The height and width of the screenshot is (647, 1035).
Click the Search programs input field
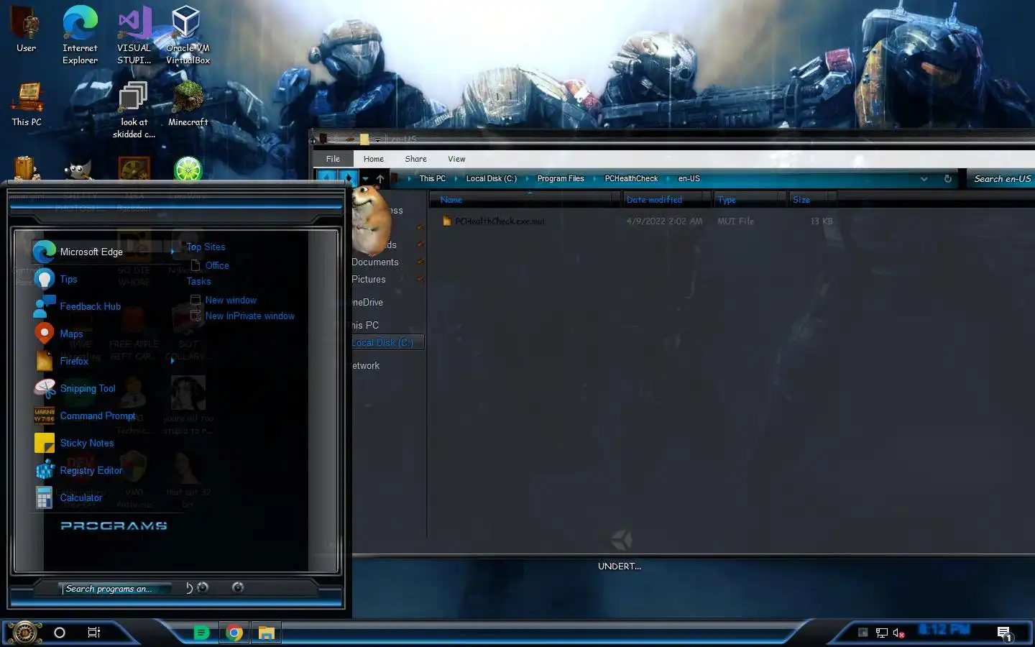(x=115, y=588)
